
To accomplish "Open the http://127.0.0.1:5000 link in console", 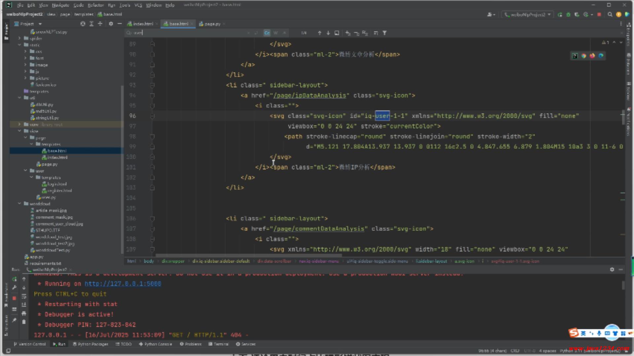I will [x=123, y=283].
